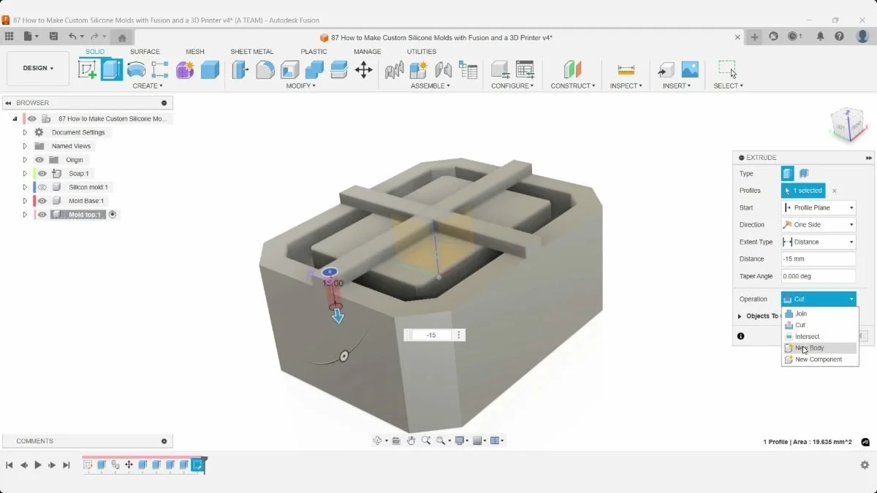877x493 pixels.
Task: Click the Taper Angle field
Action: coord(819,276)
